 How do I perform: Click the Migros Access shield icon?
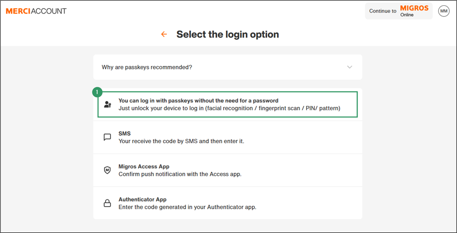[108, 170]
